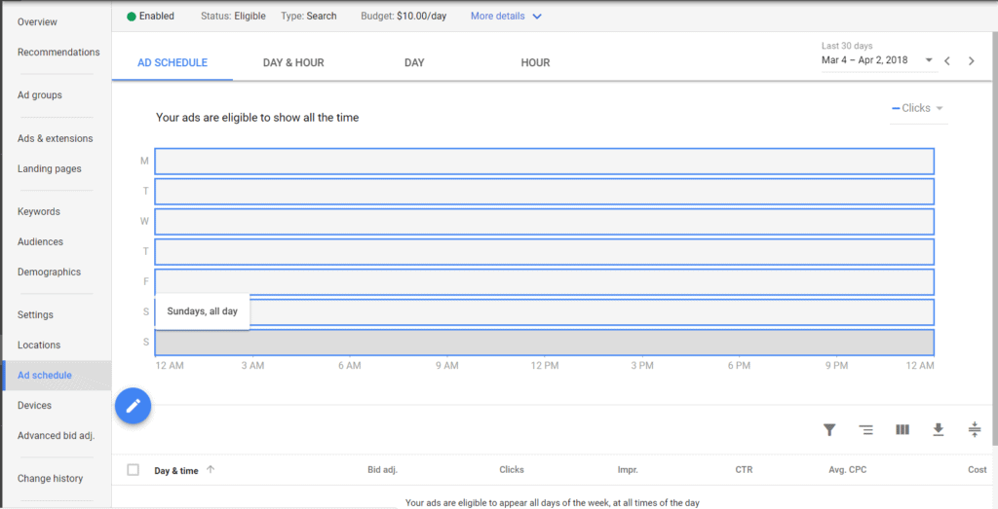Click the Avg. CPC column header

coord(848,470)
